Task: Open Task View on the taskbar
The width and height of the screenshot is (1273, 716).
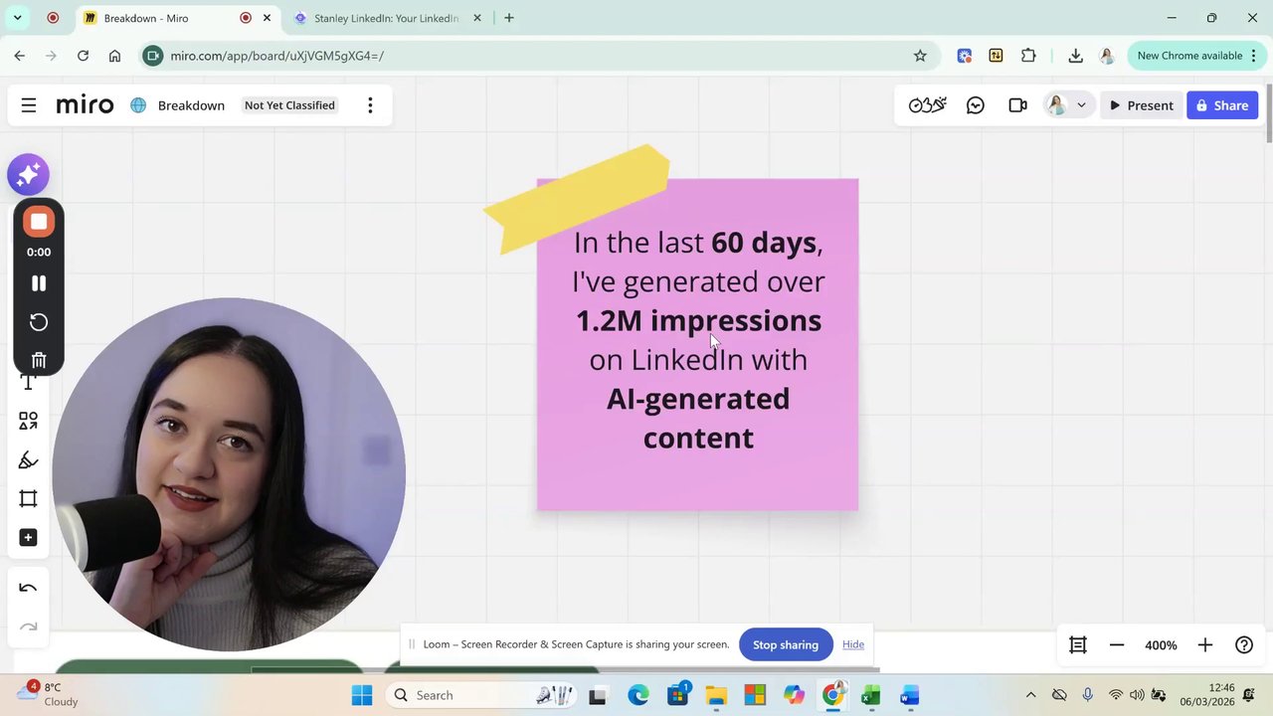Action: 598,695
